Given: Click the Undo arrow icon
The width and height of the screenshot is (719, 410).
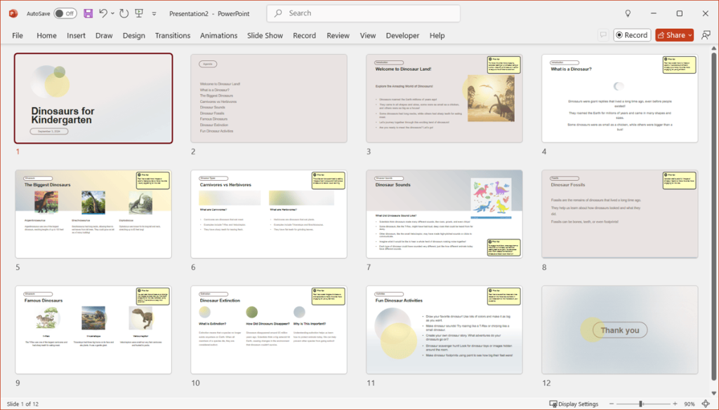Looking at the screenshot, I should click(104, 13).
